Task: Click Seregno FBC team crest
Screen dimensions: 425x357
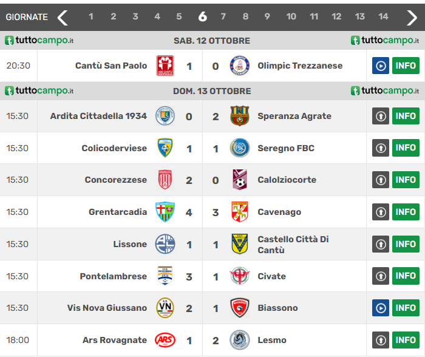Action: (x=240, y=148)
